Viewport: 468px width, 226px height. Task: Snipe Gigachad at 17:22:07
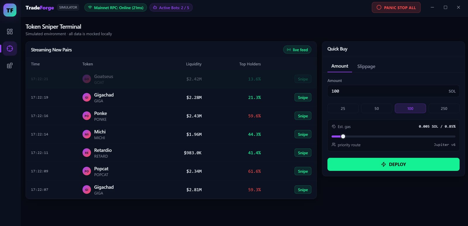coord(303,190)
